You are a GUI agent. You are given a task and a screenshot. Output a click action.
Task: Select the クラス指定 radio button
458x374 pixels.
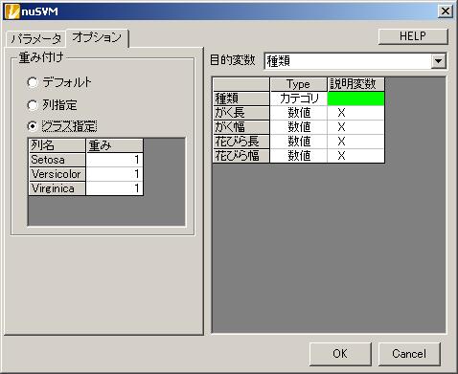coord(33,126)
